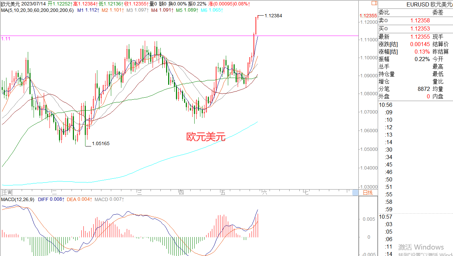Click the sell price 1.12358
Image resolution: width=453 pixels, height=256 pixels.
coord(420,21)
